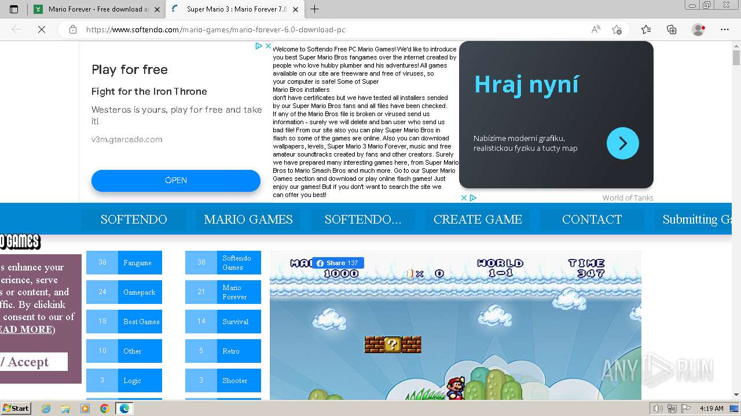Open the media player taskbar icon
The image size is (741, 416).
click(x=85, y=408)
